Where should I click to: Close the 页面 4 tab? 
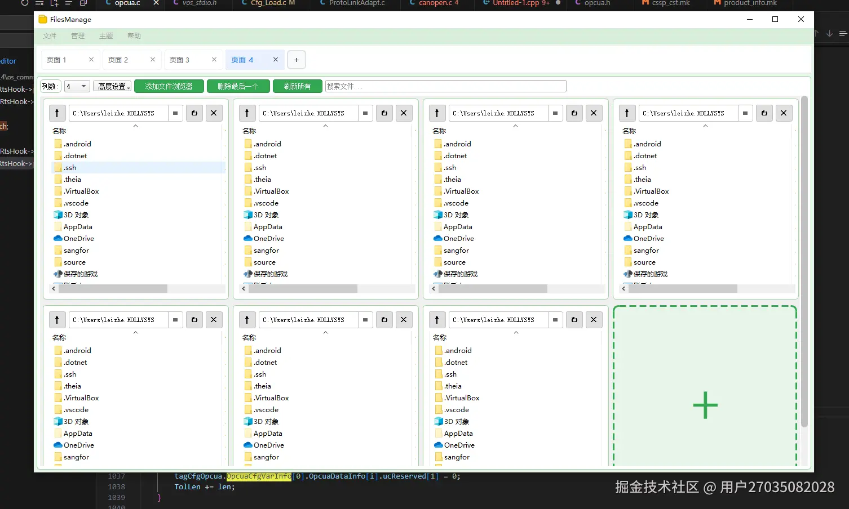pos(276,60)
